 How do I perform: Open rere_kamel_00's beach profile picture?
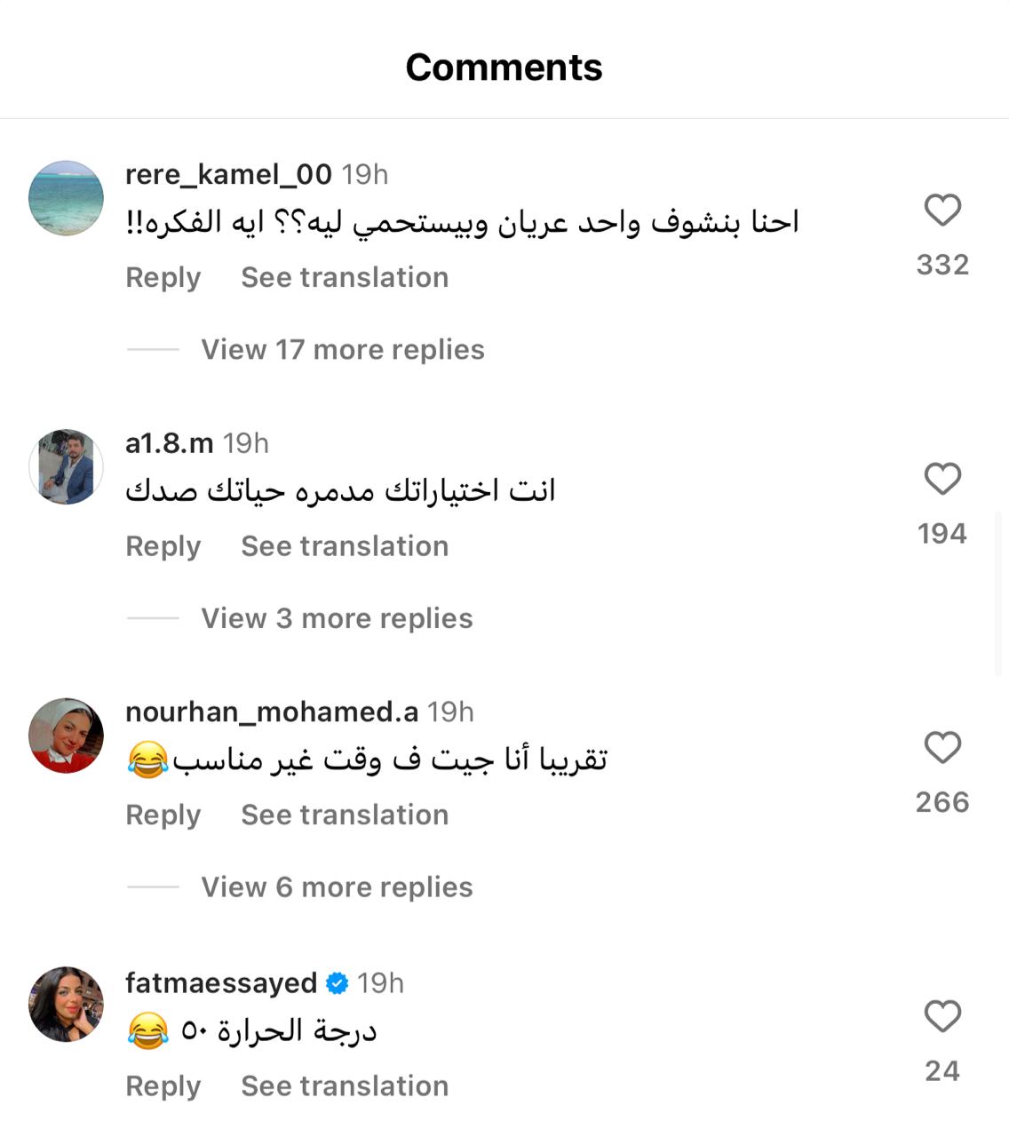tap(67, 198)
